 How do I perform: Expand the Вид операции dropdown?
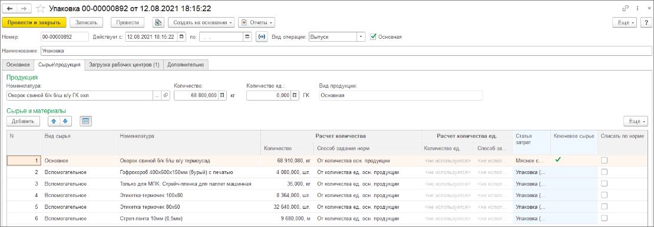pyautogui.click(x=361, y=36)
